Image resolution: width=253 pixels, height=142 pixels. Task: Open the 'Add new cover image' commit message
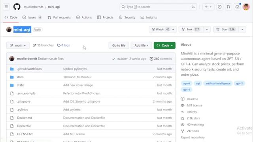(78, 85)
